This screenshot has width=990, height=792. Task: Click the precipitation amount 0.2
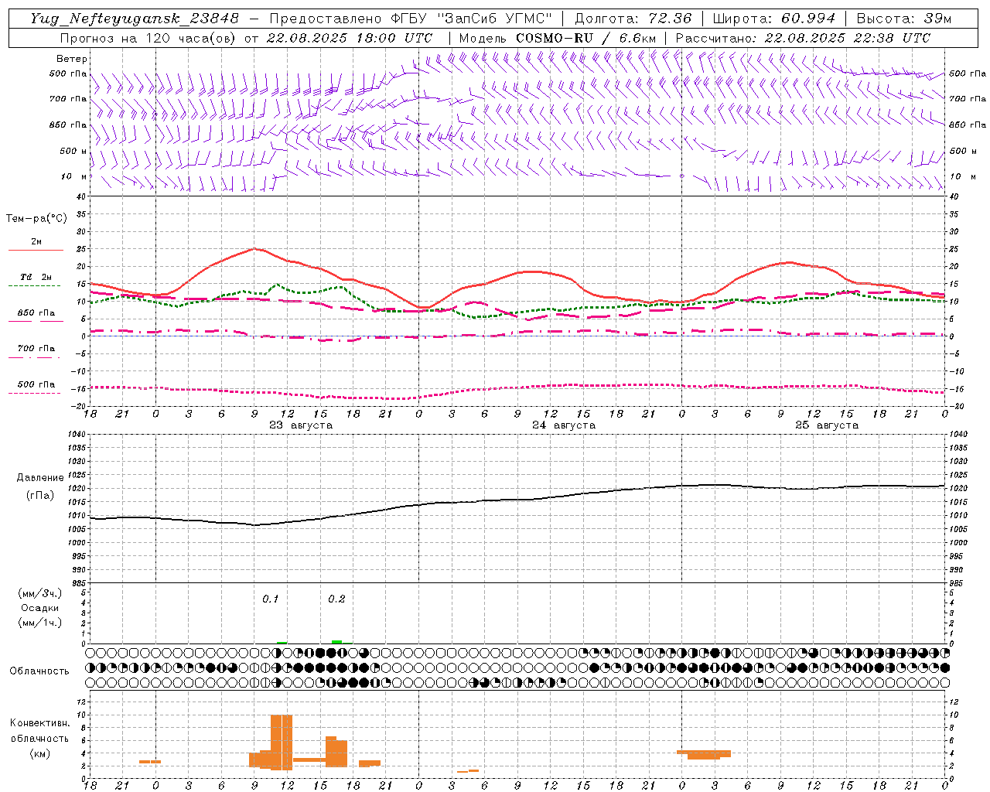pos(336,599)
